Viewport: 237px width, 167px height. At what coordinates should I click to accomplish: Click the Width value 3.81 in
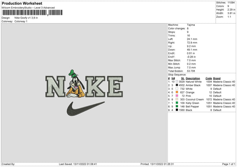(231, 13)
